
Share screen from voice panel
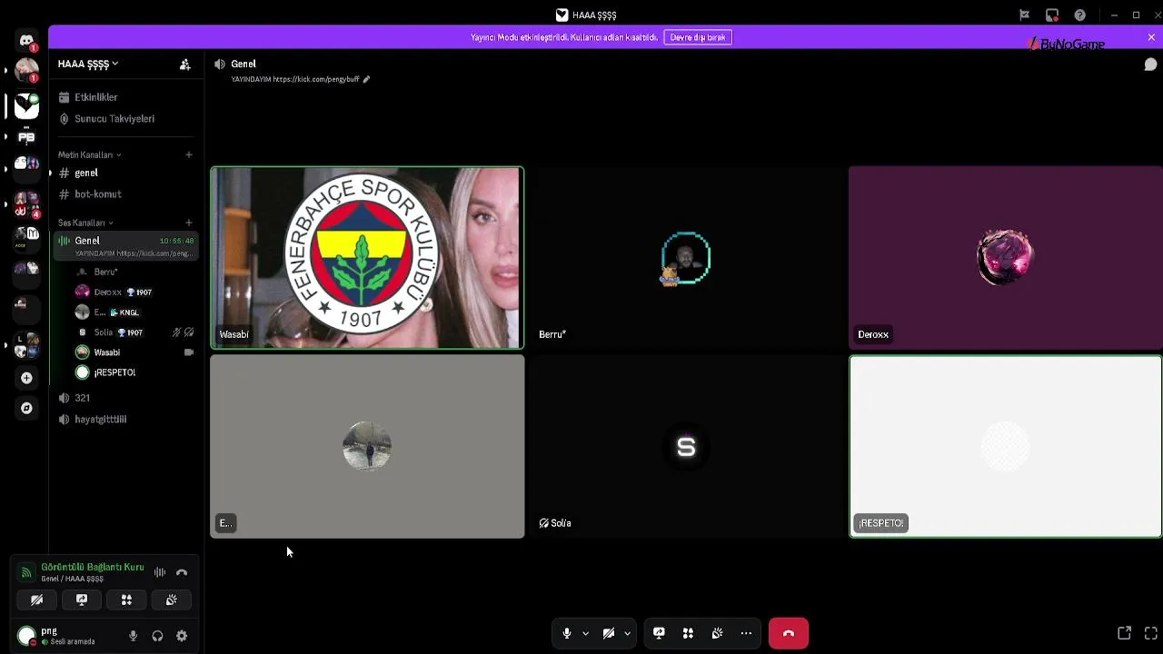(x=82, y=599)
